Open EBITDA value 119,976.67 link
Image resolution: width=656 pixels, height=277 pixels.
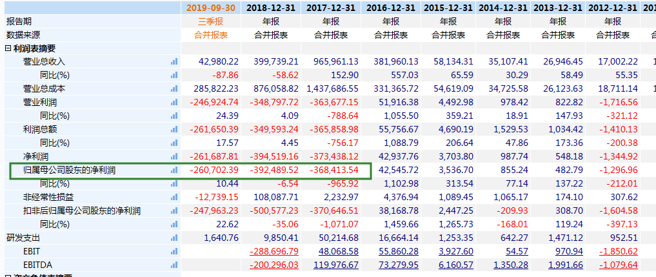coord(333,265)
